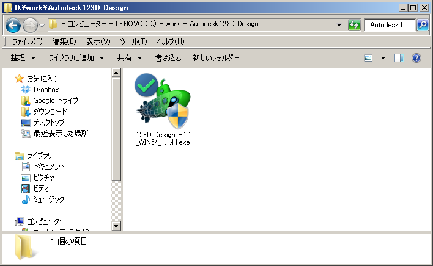Click the refresh button beside address bar
This screenshot has height=266, width=433.
tap(354, 25)
